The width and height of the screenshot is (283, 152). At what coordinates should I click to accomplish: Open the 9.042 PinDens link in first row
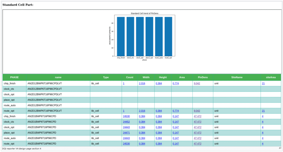[197, 83]
